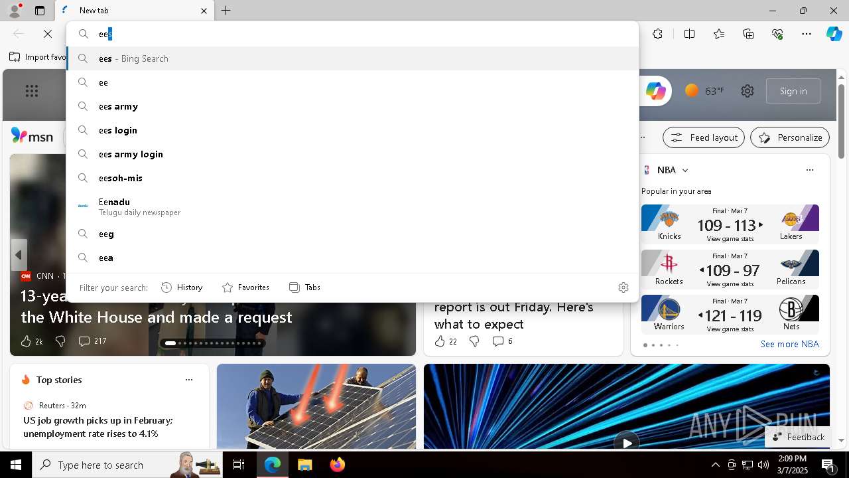
Task: Open address bar search settings gear
Action: (623, 287)
